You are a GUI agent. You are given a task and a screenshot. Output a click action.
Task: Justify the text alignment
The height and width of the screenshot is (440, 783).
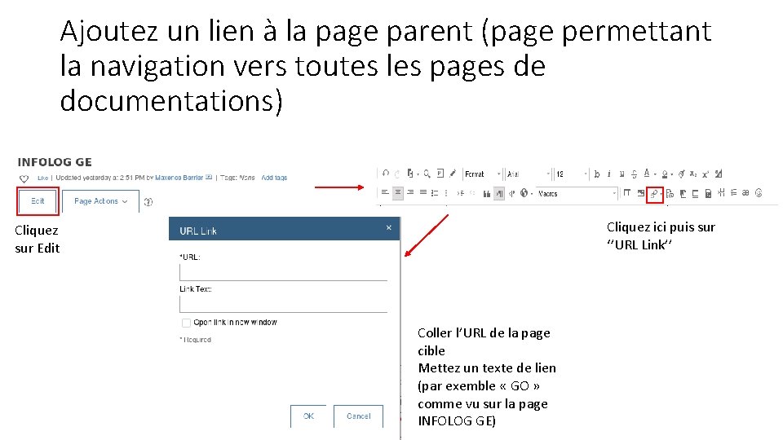pyautogui.click(x=423, y=192)
